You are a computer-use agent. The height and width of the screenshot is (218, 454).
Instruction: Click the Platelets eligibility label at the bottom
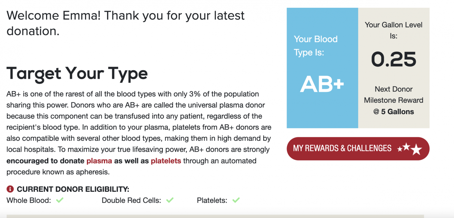212,200
